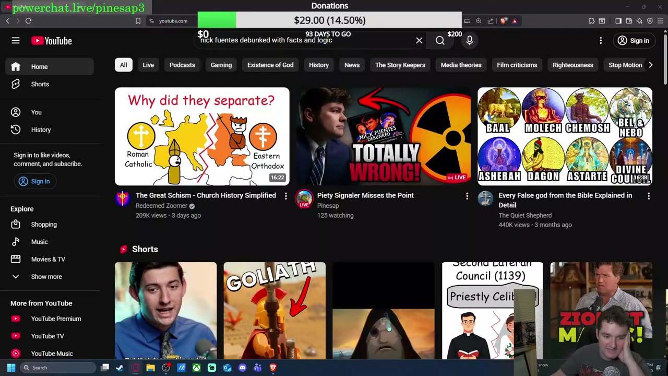Image resolution: width=668 pixels, height=376 pixels.
Task: Open Shopping under Explore
Action: [50, 225]
